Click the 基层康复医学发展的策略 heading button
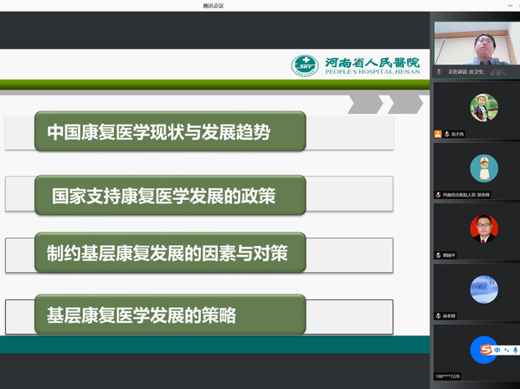Screen dimensions: 520x389 141,315
